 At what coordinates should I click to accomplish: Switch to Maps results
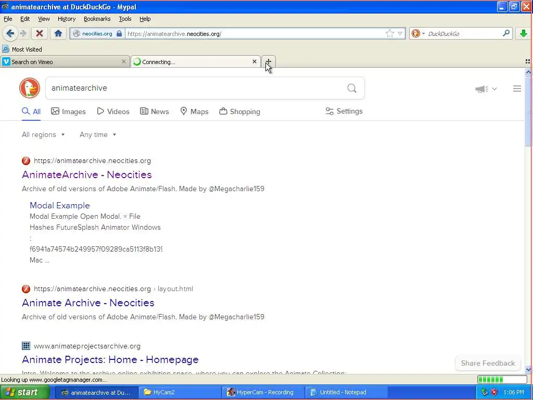[195, 111]
